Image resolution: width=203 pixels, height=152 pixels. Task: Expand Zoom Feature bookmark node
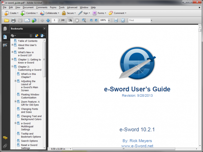tap(15, 102)
